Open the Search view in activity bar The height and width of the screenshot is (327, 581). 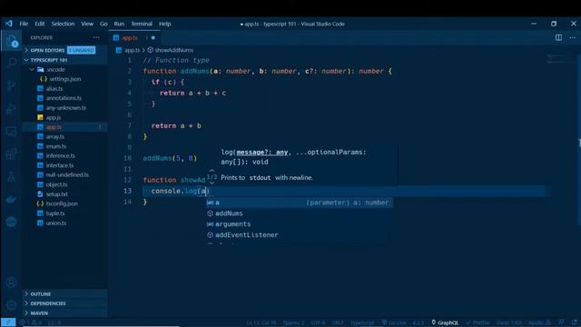[12, 63]
